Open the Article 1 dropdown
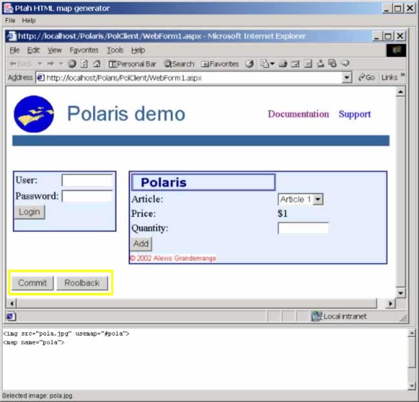Image resolution: width=419 pixels, height=402 pixels. [301, 199]
